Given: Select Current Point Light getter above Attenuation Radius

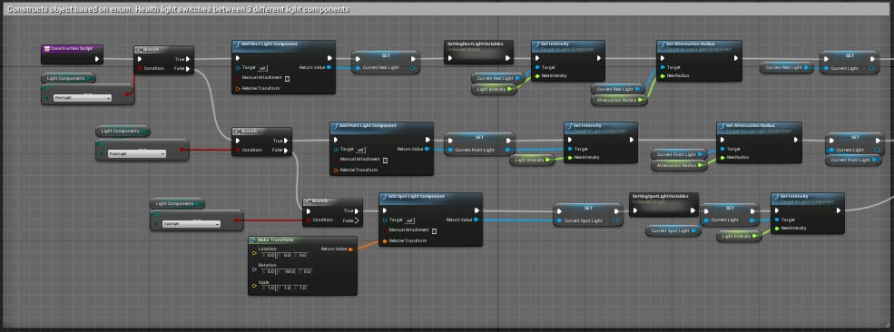Looking at the screenshot, I should (x=679, y=154).
